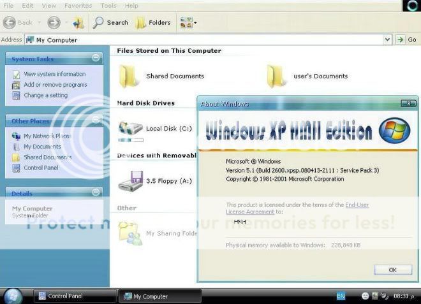Click the Windows logo in About dialog
This screenshot has width=421, height=304.
(394, 131)
